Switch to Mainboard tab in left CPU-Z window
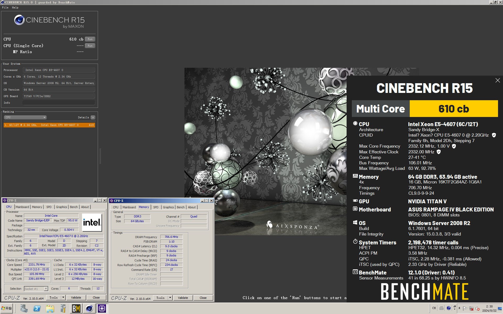This screenshot has width=503, height=314. (22, 207)
